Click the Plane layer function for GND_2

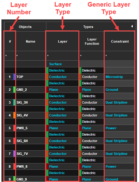(92, 89)
